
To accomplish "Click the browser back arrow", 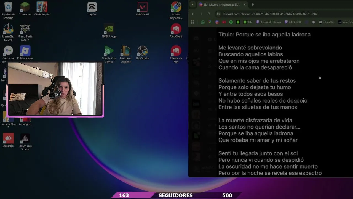I will tap(193, 14).
